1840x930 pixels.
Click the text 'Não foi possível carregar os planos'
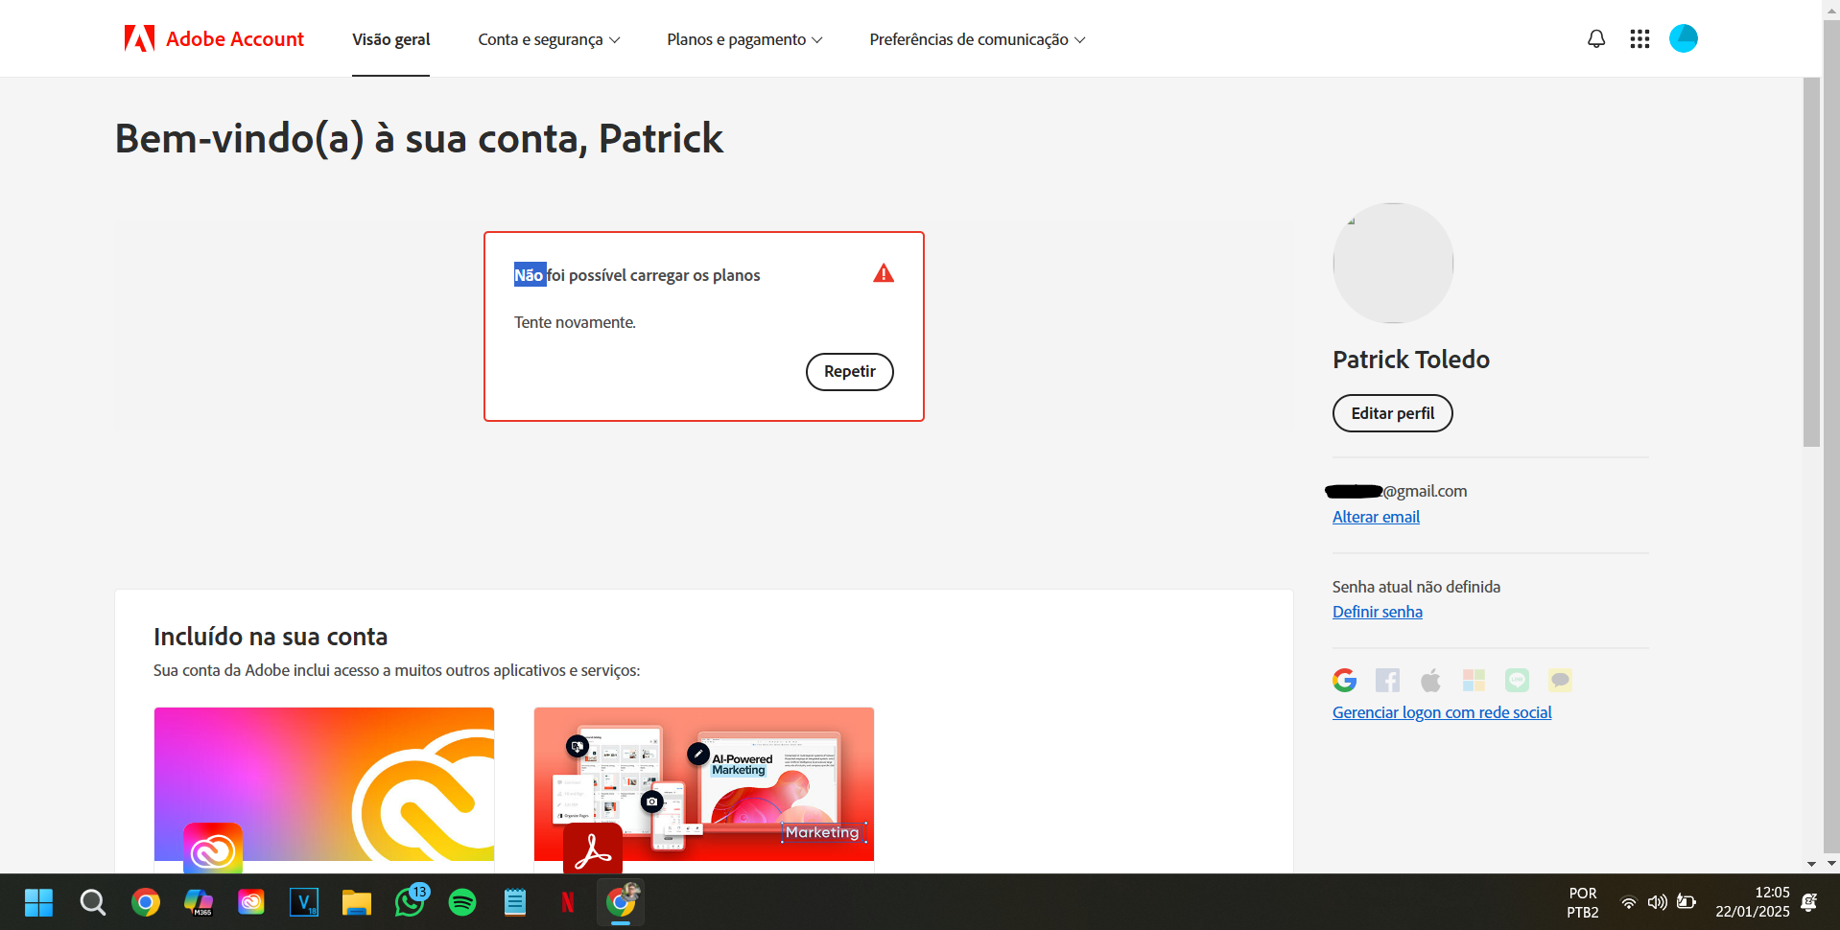637,275
